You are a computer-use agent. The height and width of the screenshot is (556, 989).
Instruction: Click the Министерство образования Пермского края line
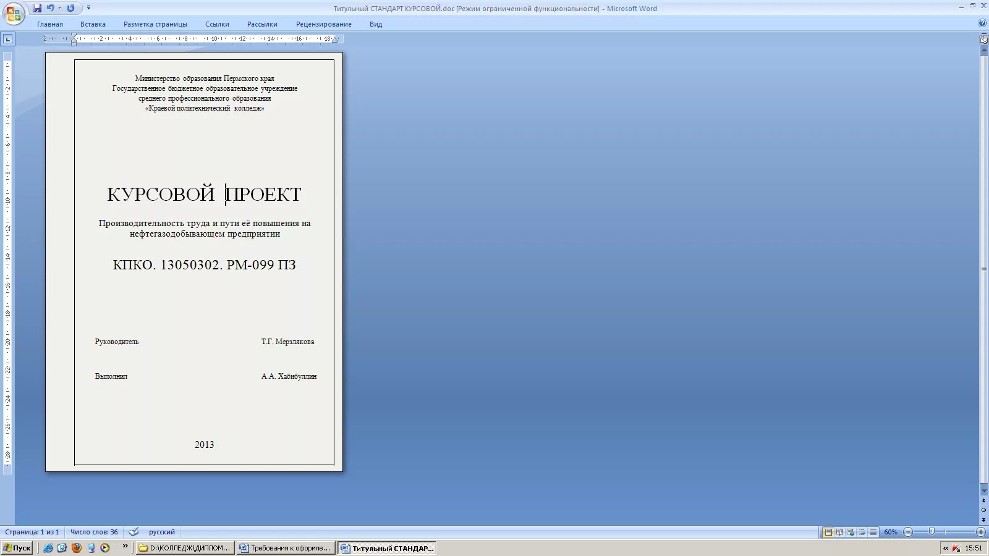point(205,78)
